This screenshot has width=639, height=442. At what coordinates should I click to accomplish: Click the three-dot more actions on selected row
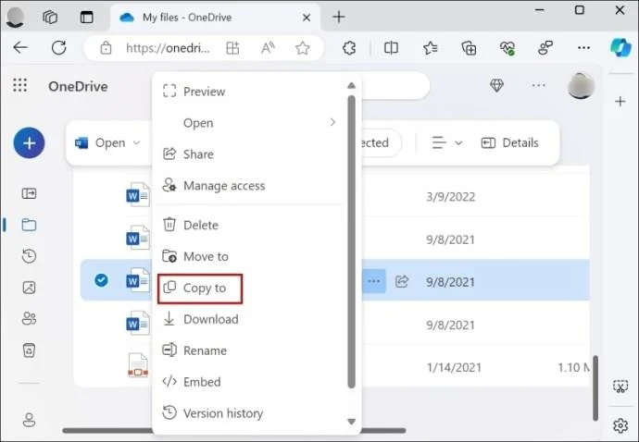pyautogui.click(x=373, y=280)
